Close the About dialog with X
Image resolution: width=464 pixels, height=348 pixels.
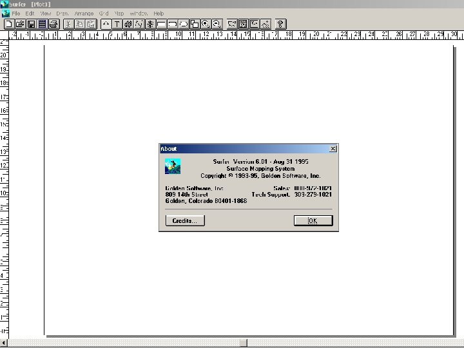[x=333, y=149]
